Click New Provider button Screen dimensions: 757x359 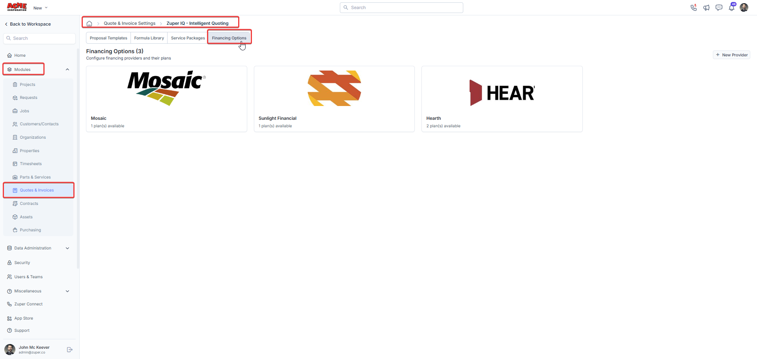pos(731,55)
